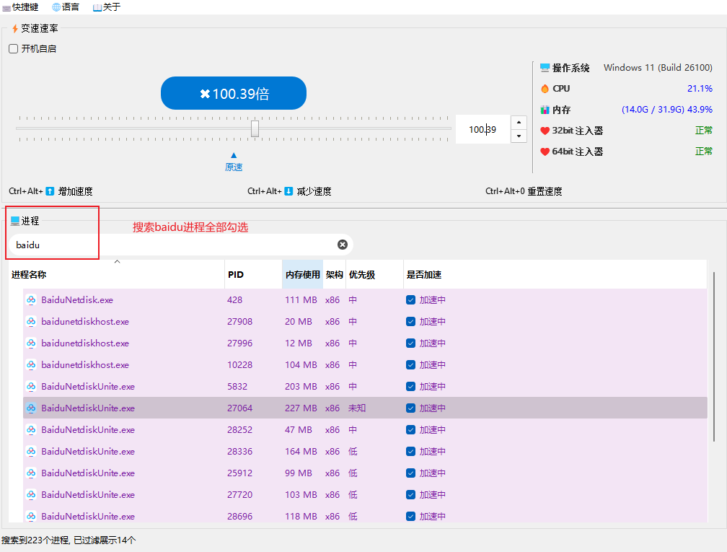
Task: Click the BaiduNetdisk.exe process icon
Action: click(x=31, y=299)
